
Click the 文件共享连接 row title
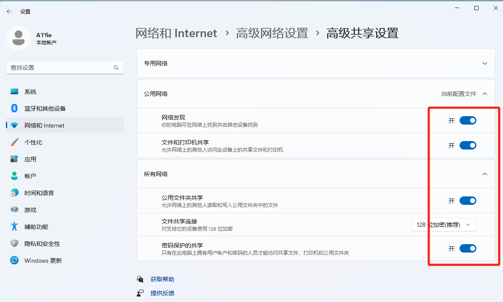pos(179,221)
